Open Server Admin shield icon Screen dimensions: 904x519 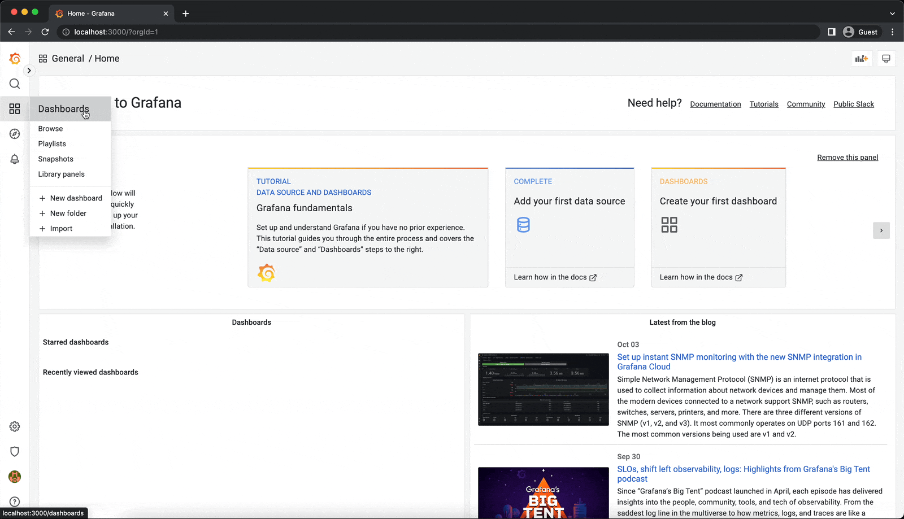(15, 451)
